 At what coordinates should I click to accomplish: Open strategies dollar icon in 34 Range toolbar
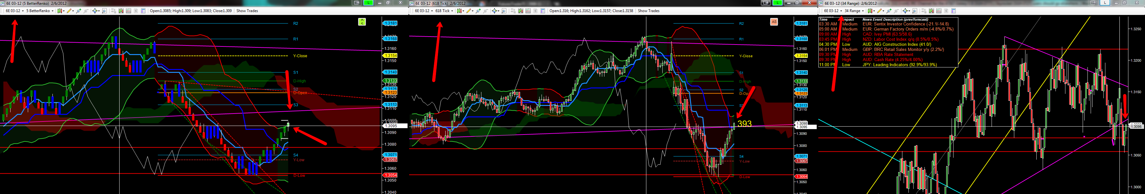coord(946,10)
